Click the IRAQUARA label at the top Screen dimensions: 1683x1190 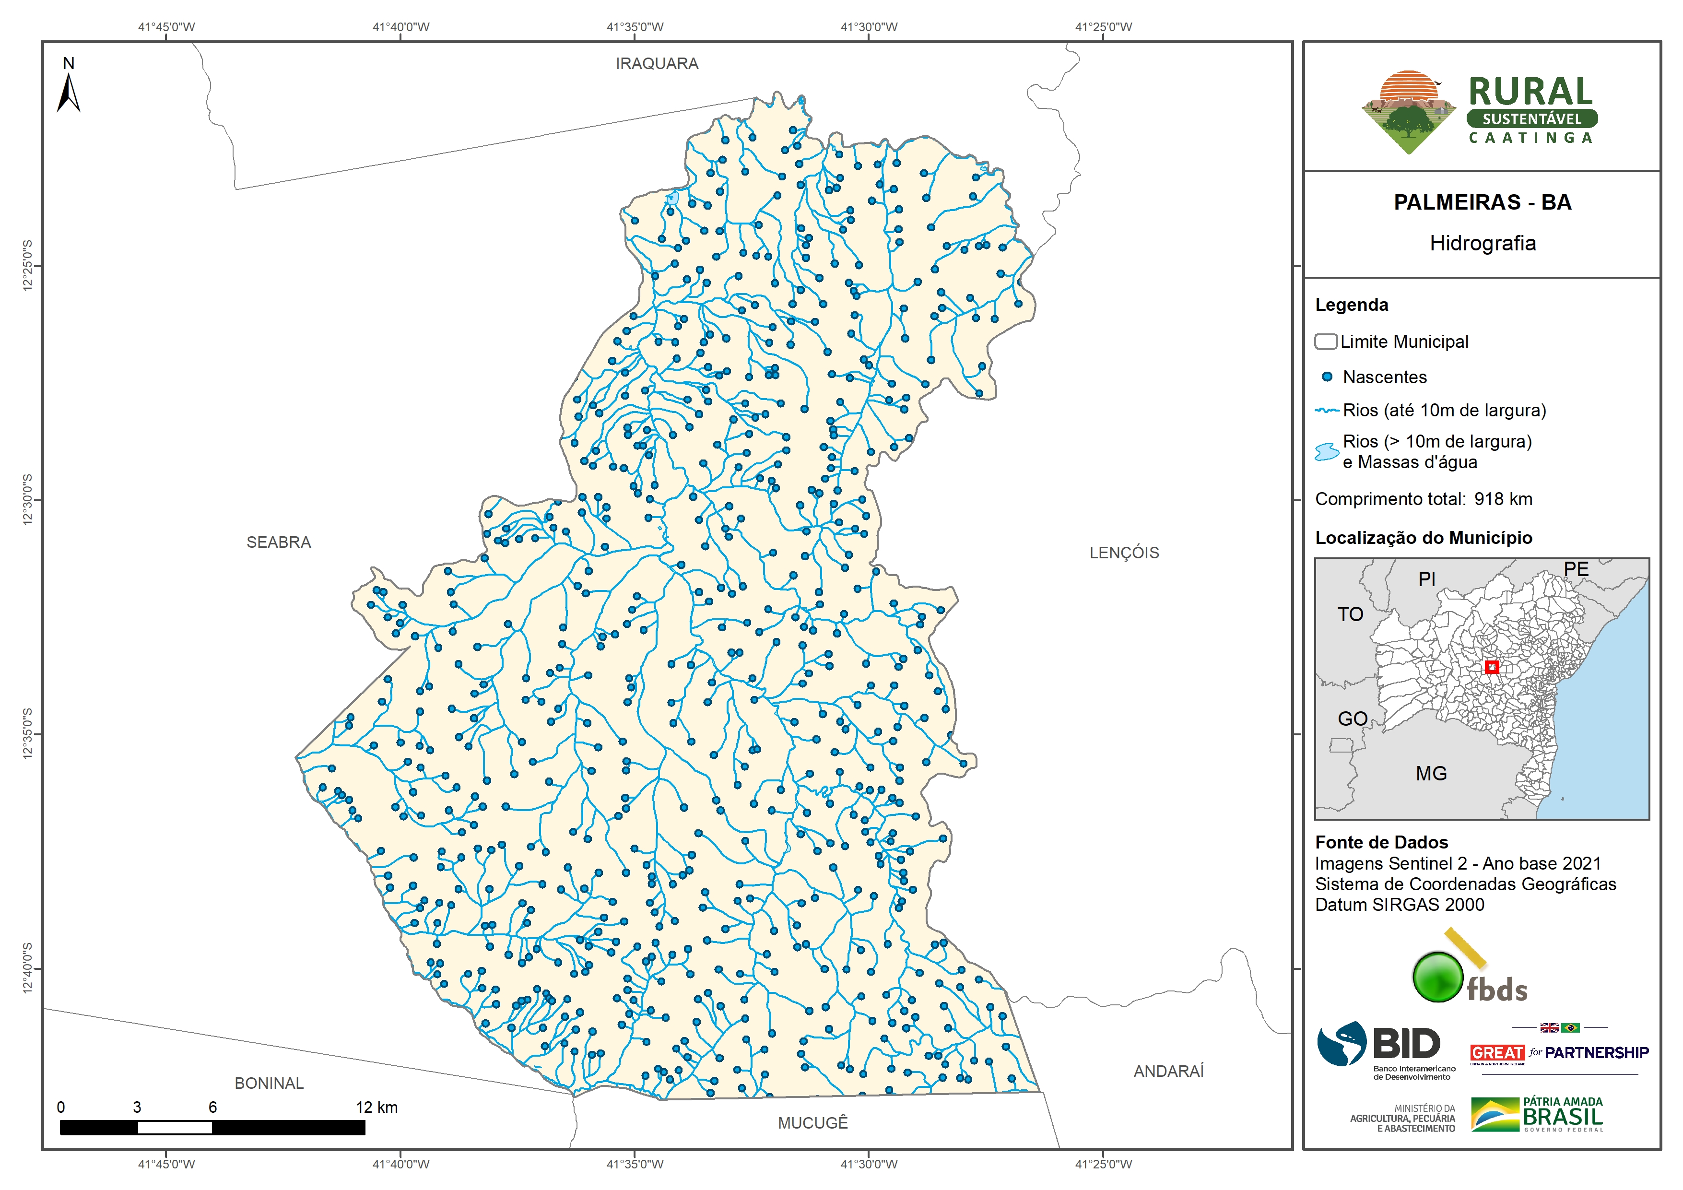pos(657,64)
